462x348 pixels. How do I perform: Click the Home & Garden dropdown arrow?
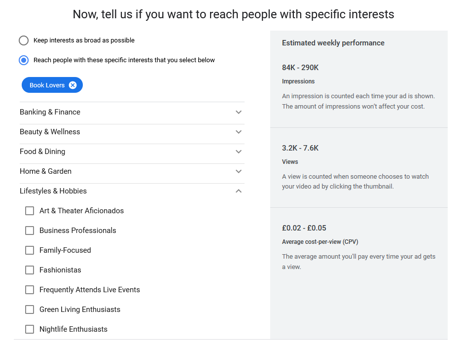click(x=239, y=172)
